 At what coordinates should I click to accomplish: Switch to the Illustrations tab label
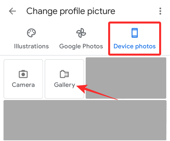click(31, 46)
